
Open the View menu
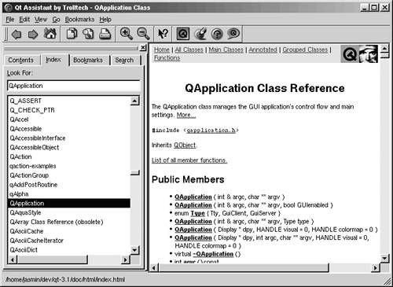[x=41, y=20]
